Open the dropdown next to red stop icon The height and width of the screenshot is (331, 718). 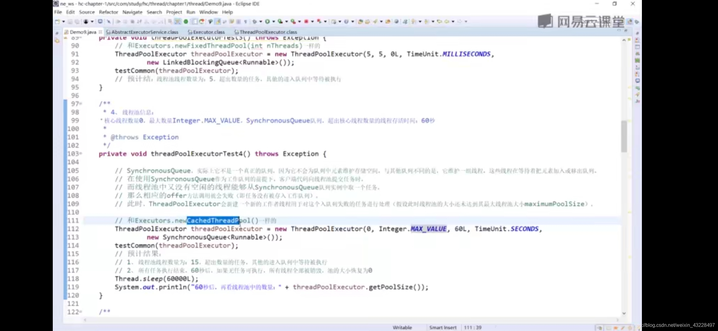[x=312, y=21]
